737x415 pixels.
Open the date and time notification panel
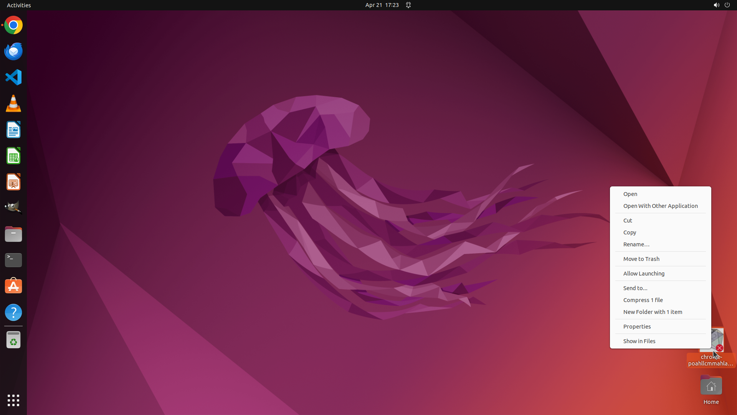(x=382, y=5)
